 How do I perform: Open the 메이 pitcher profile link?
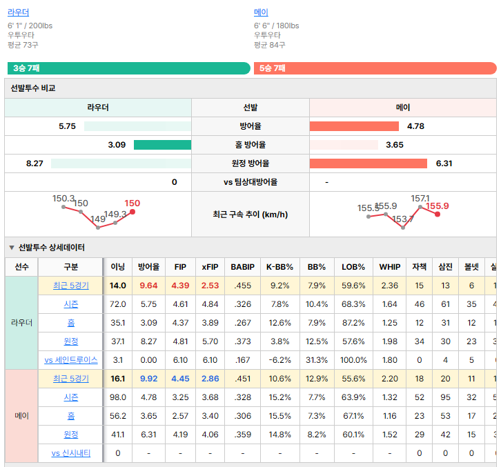(261, 12)
